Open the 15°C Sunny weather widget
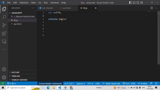Viewport: 160px width, 90px height. (x=120, y=88)
